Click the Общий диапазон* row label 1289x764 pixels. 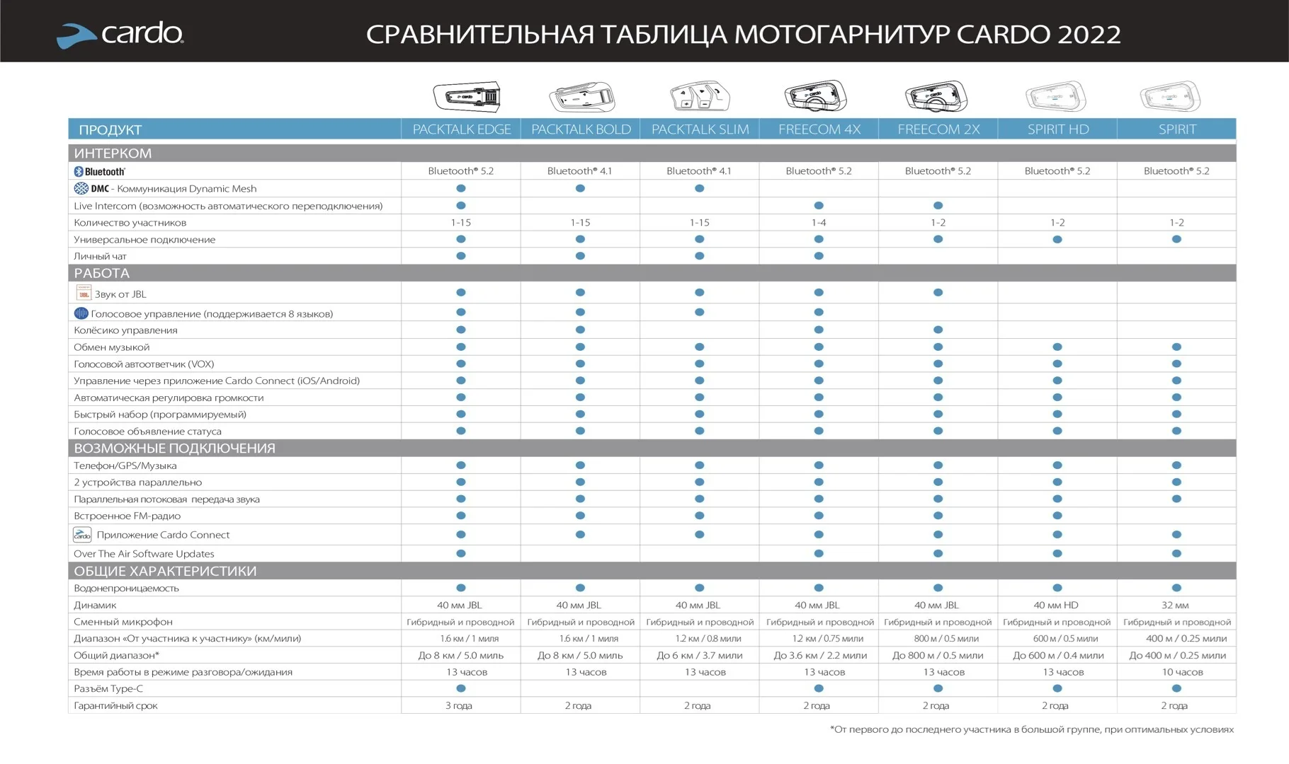tap(117, 655)
